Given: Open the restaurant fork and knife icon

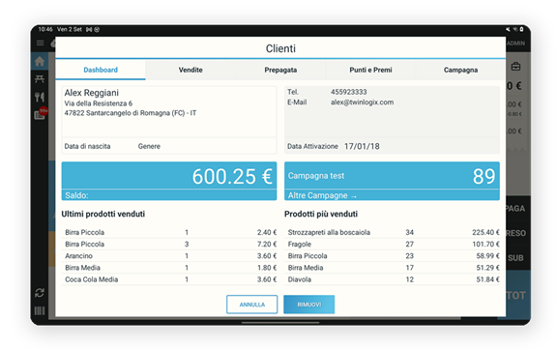Looking at the screenshot, I should pos(40,97).
